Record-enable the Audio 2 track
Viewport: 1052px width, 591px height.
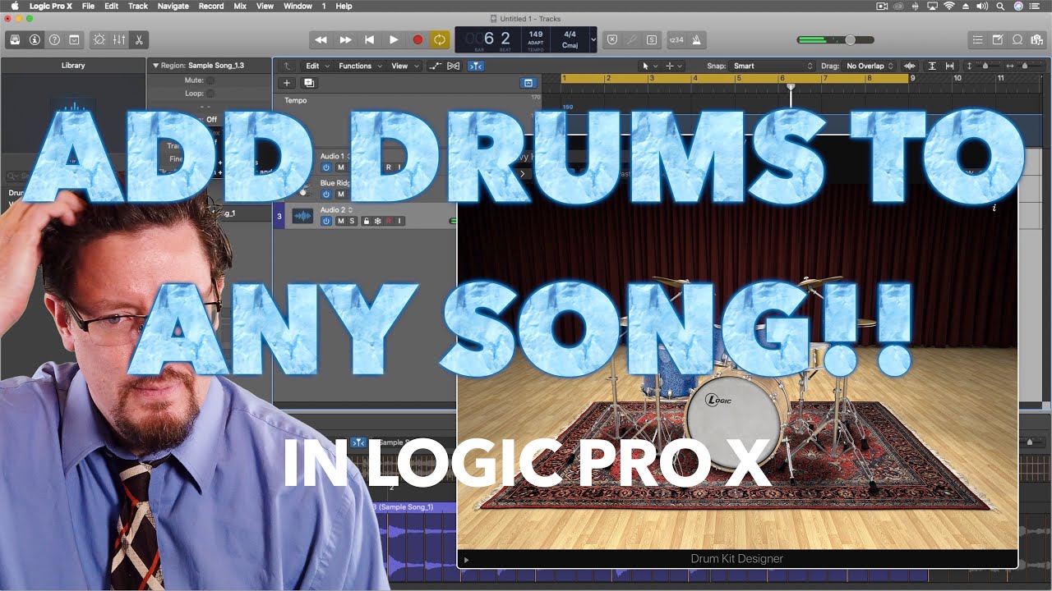click(390, 221)
